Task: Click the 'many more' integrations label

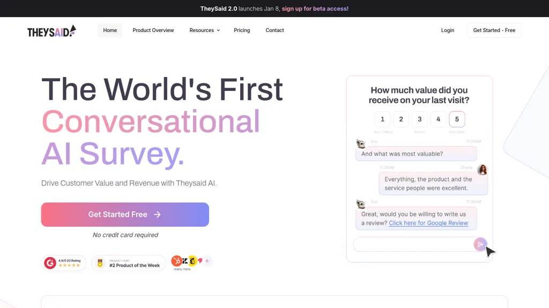Action: point(182,269)
